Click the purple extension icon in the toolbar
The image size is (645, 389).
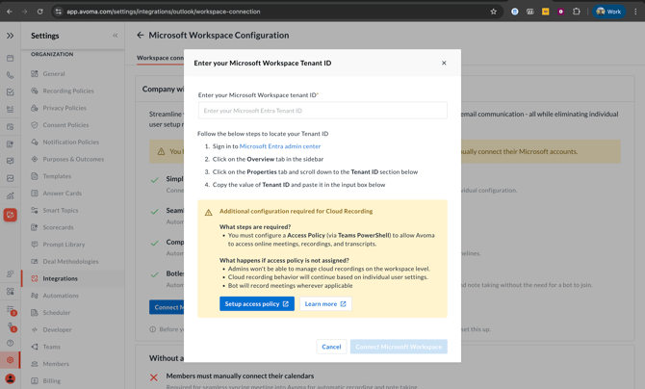click(560, 12)
